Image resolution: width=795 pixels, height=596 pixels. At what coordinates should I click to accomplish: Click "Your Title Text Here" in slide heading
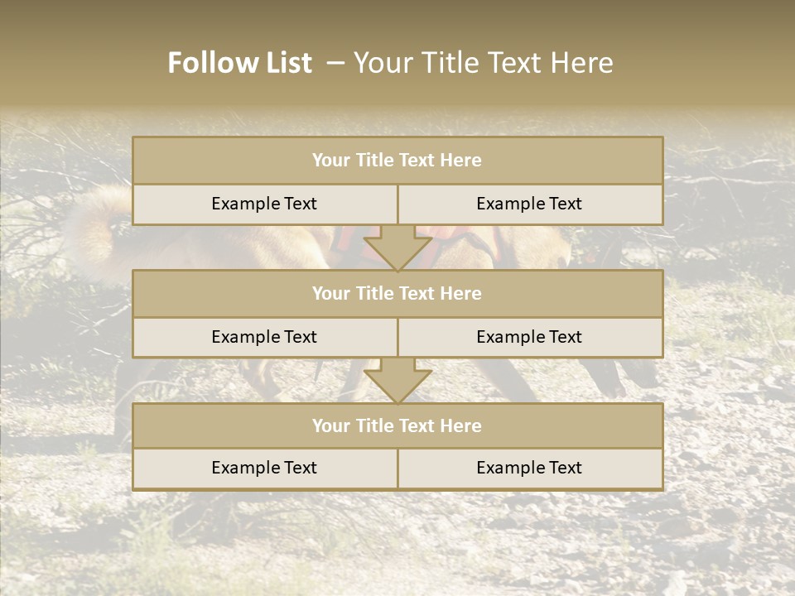pyautogui.click(x=483, y=63)
